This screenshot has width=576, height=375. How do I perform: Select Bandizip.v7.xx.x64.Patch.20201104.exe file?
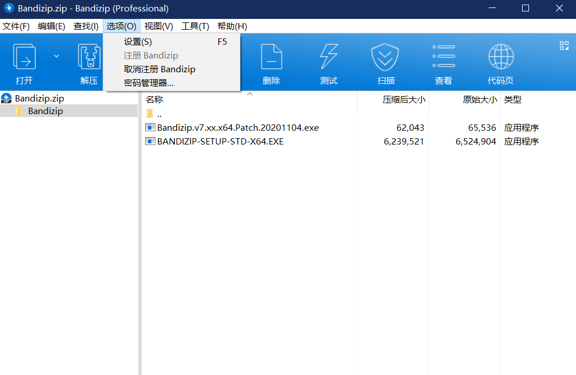click(x=238, y=128)
